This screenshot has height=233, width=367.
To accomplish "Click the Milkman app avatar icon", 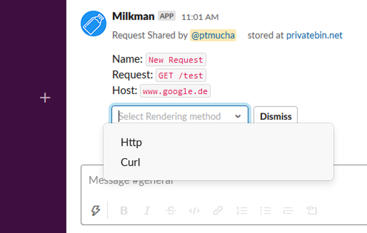I will 93,23.
